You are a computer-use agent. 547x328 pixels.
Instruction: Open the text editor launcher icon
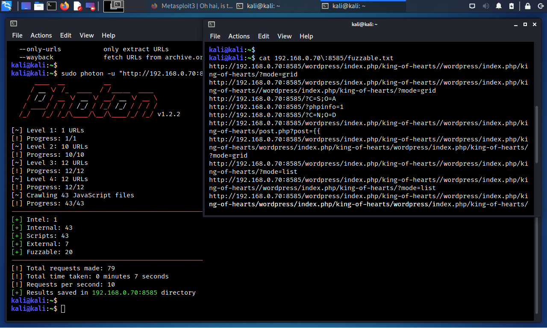point(77,6)
